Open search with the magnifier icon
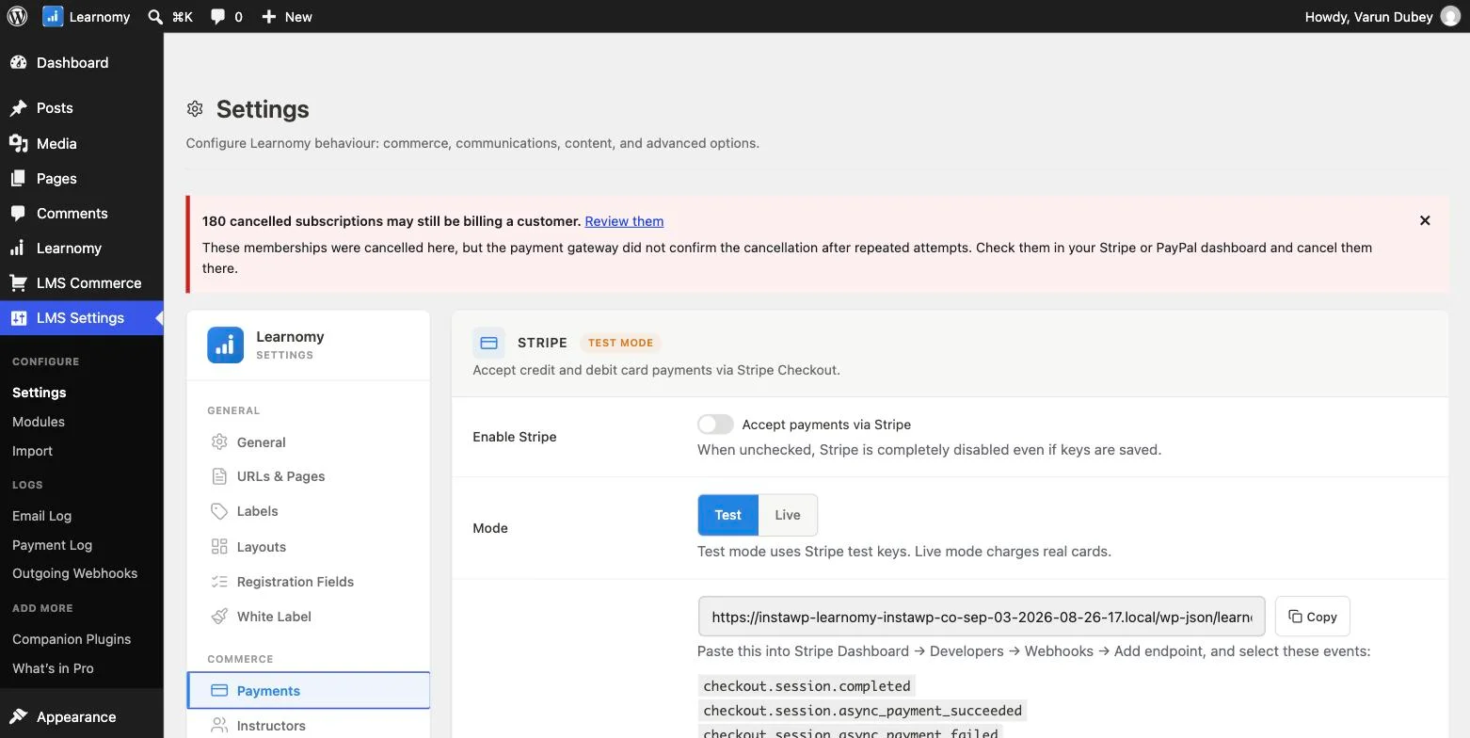The height and width of the screenshot is (738, 1470). pos(155,16)
